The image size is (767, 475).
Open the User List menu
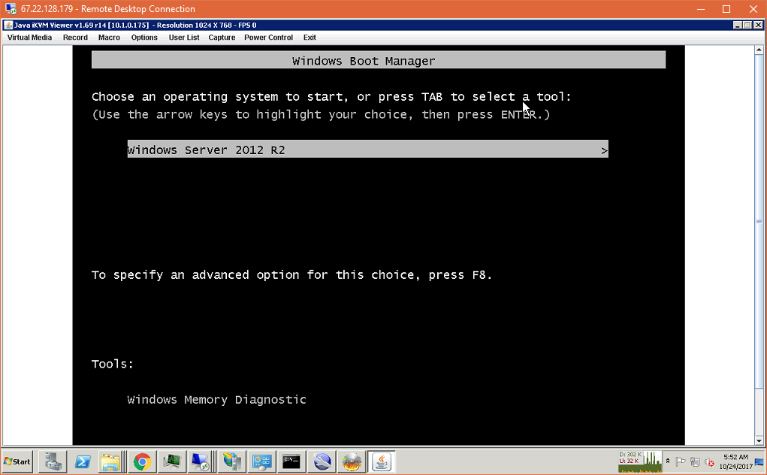[184, 37]
